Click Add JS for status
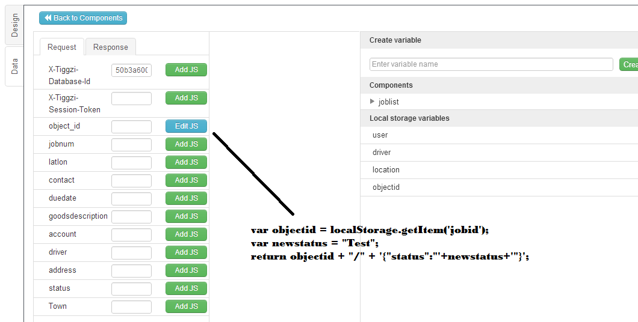This screenshot has width=638, height=322. [186, 288]
